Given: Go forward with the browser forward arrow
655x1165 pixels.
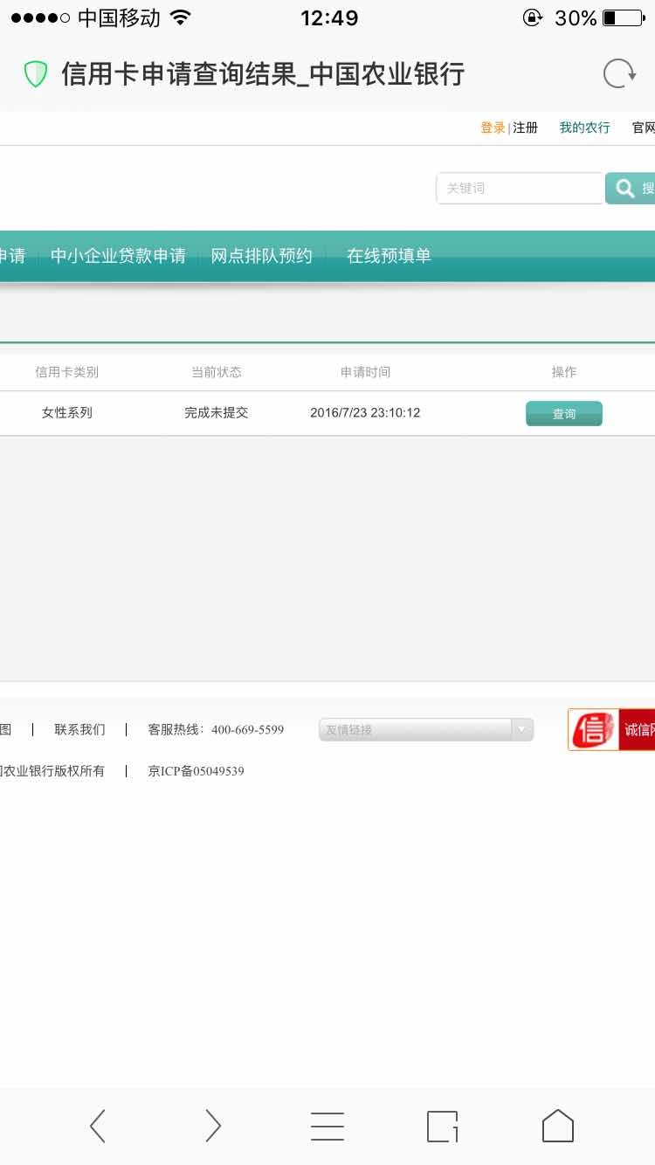Looking at the screenshot, I should pos(212,1126).
